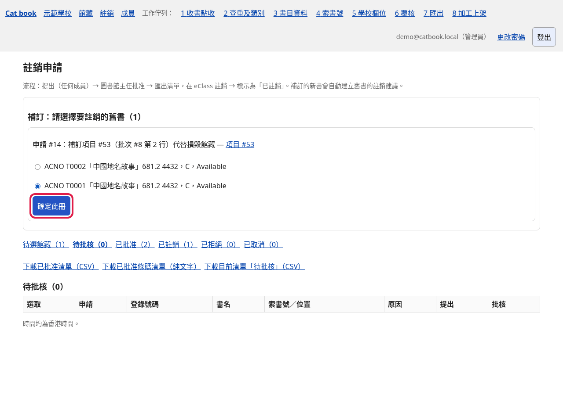The height and width of the screenshot is (395, 563).
Task: Go to queue step 4 索書號
Action: (330, 13)
